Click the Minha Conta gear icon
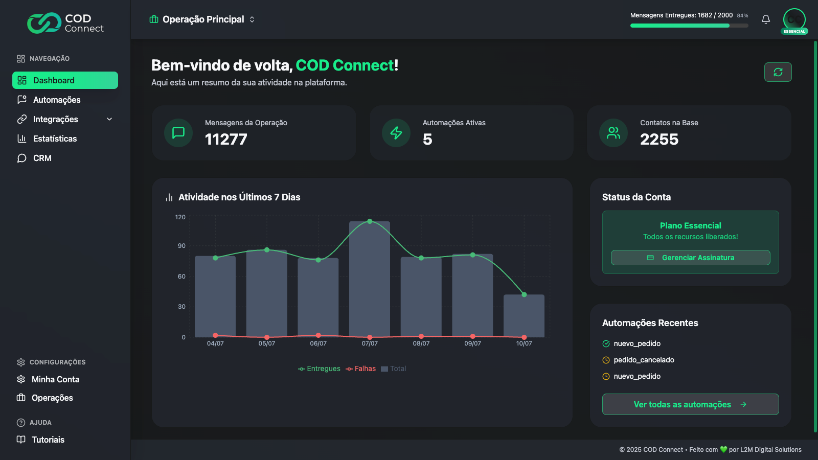This screenshot has height=460, width=818. click(21, 379)
